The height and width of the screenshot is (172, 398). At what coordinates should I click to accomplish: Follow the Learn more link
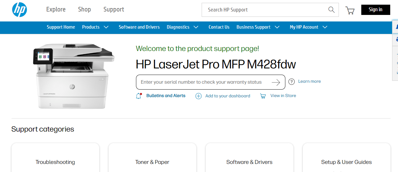point(309,81)
